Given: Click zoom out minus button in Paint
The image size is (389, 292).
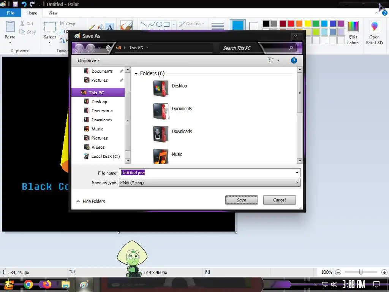Looking at the screenshot, I should [338, 272].
